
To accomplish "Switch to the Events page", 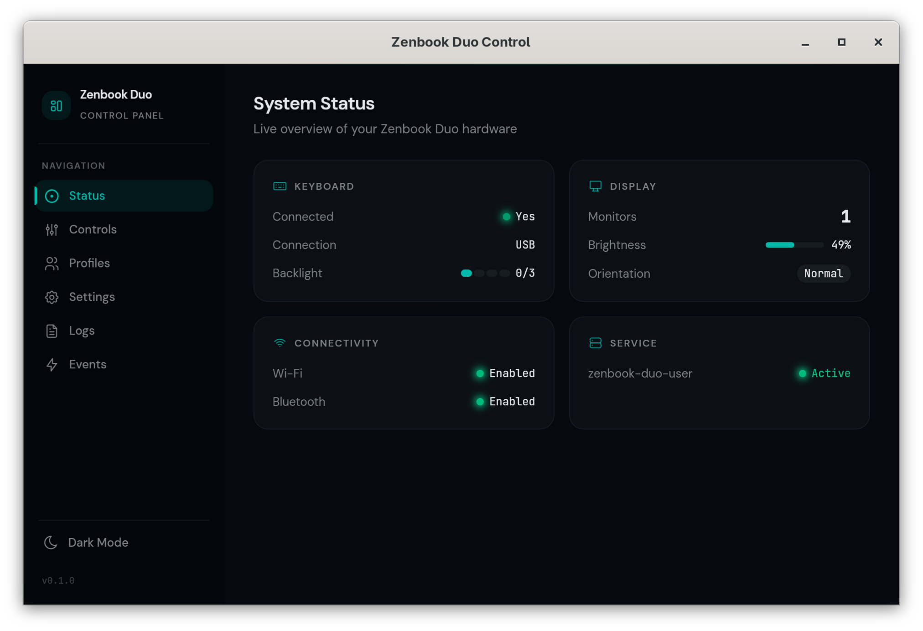I will [x=124, y=365].
